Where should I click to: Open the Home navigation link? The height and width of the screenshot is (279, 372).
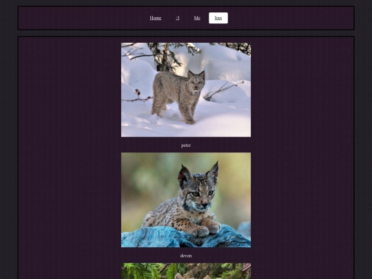156,18
